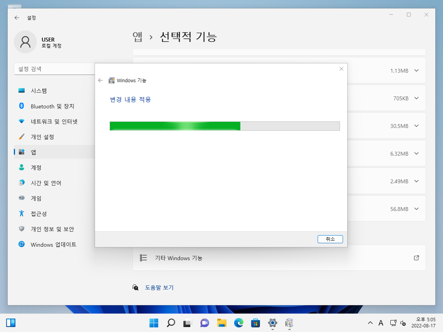Open volume tray icon
443x332 pixels.
point(403,323)
